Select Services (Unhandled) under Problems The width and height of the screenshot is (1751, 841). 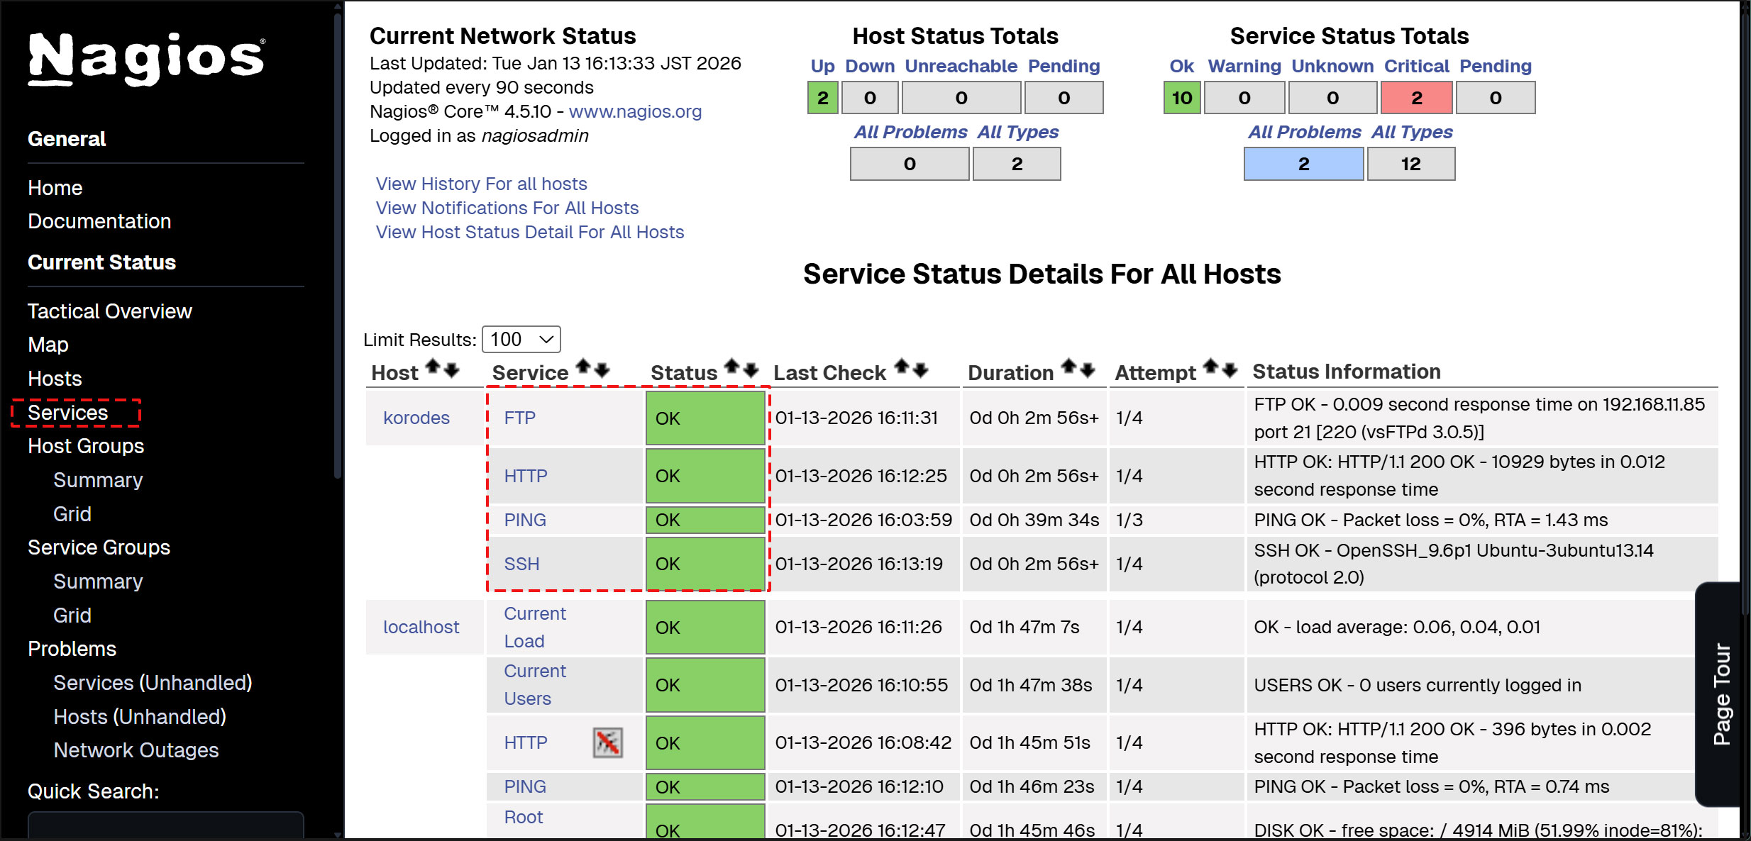(153, 683)
